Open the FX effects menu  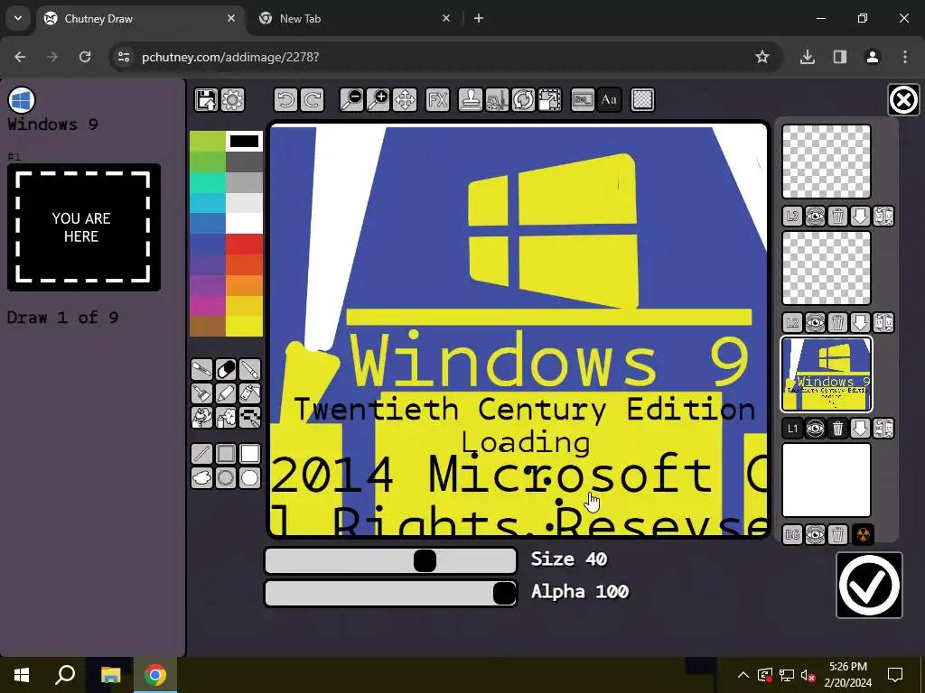[x=438, y=100]
